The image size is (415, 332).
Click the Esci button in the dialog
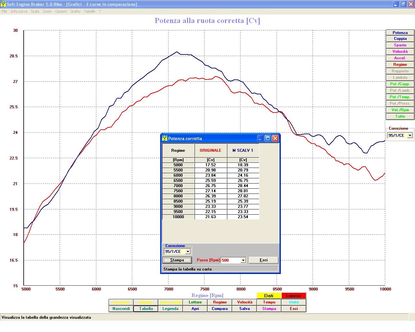264,260
